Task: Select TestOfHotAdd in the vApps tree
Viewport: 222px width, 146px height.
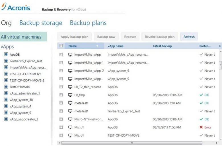Action: click(x=20, y=87)
